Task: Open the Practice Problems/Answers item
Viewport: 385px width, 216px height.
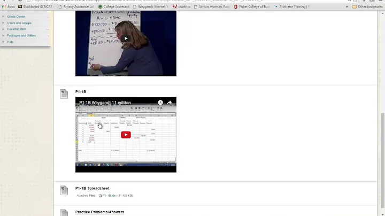Action: (x=99, y=212)
